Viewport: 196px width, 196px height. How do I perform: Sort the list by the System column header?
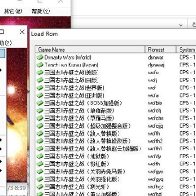186,50
